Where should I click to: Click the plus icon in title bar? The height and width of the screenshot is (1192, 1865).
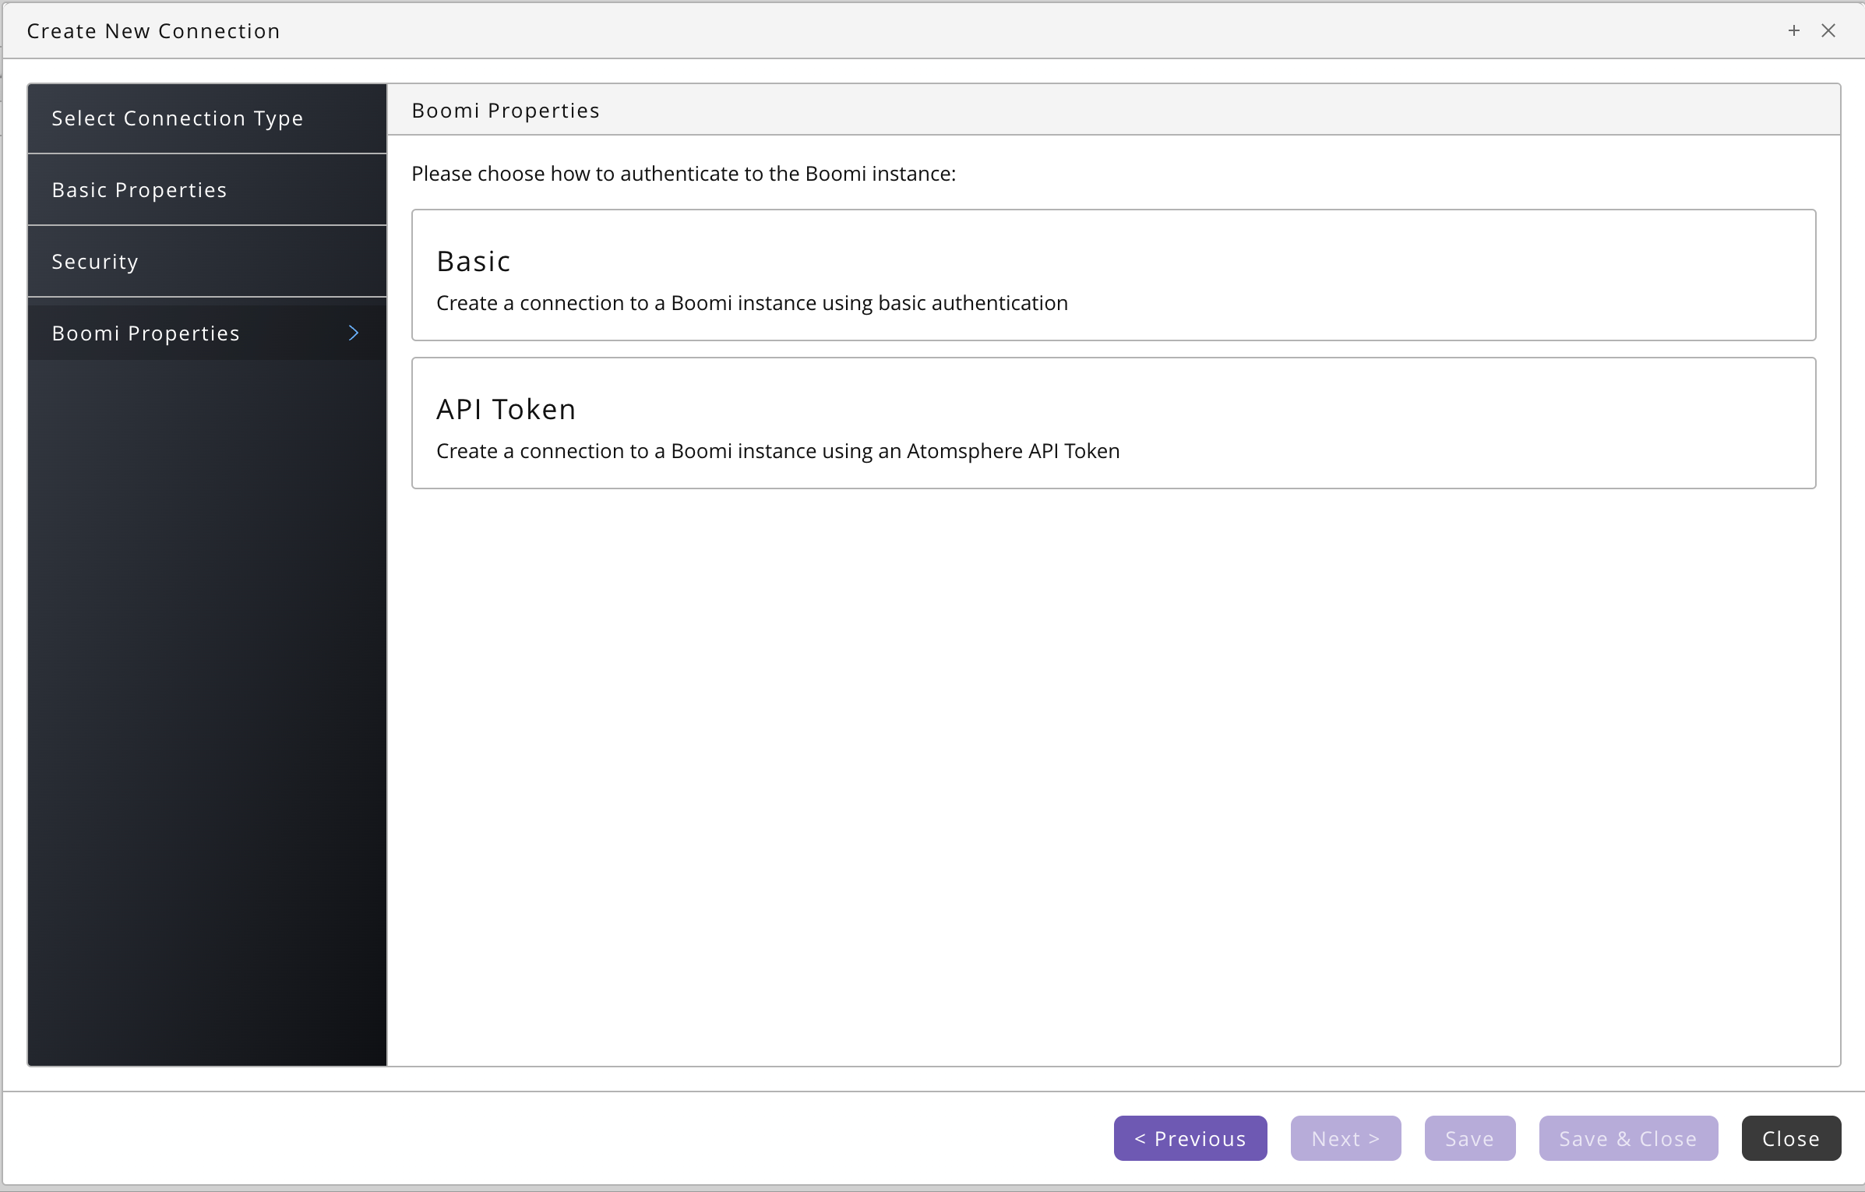click(1794, 30)
